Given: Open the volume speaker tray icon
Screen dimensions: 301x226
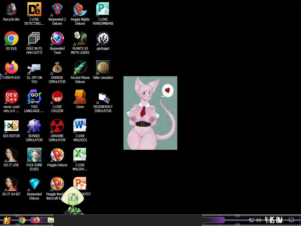Looking at the screenshot, I should point(259,220).
